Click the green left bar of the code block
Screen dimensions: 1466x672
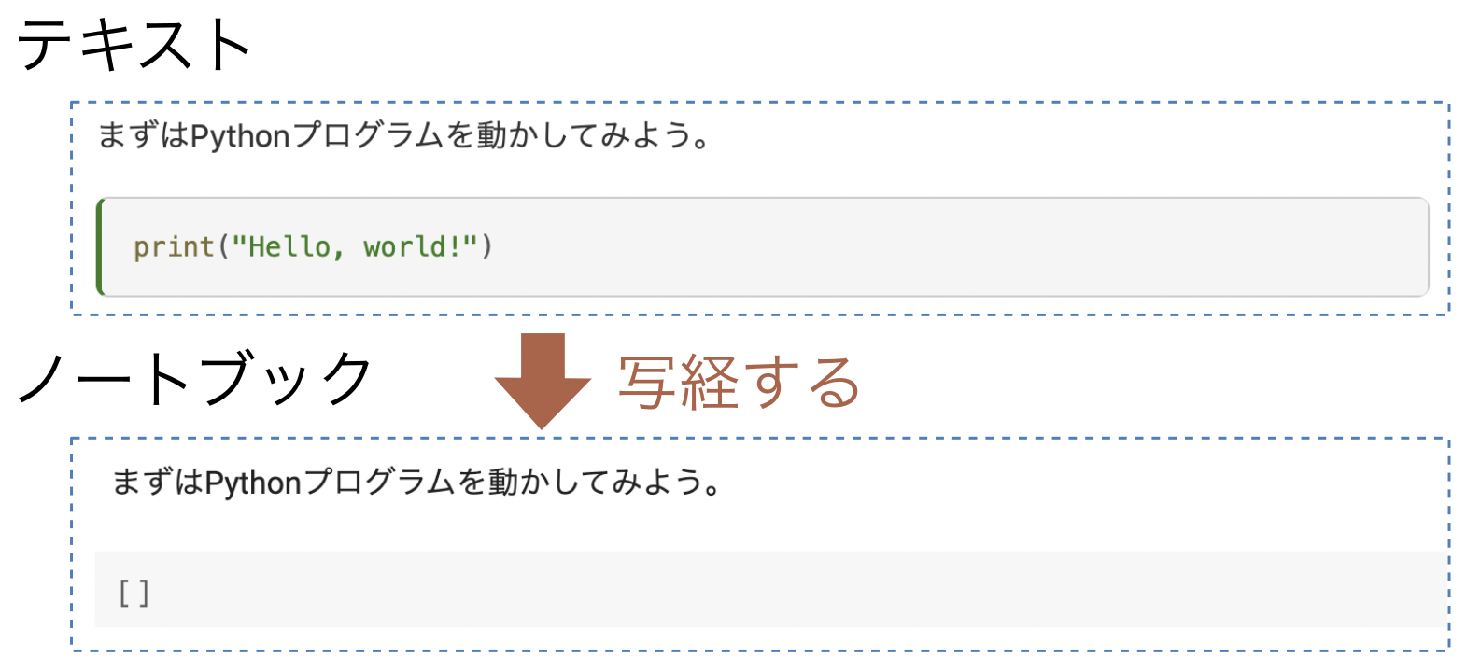point(100,247)
